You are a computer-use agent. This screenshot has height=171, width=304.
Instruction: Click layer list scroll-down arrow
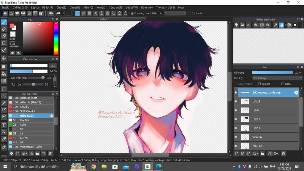coord(301,149)
